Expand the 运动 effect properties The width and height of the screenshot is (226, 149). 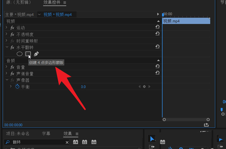pos(7,27)
